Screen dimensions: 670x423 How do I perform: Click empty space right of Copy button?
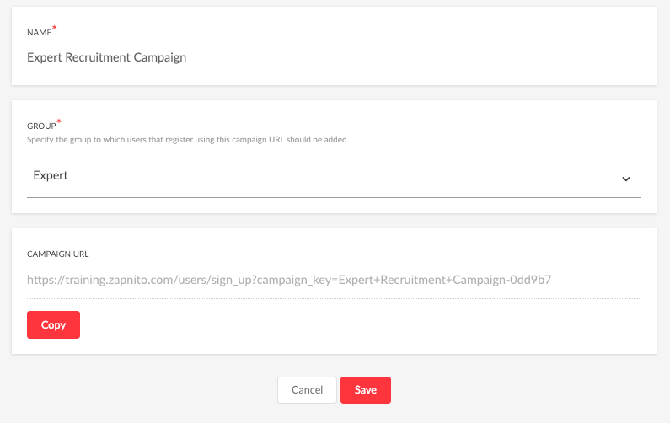tap(337, 325)
